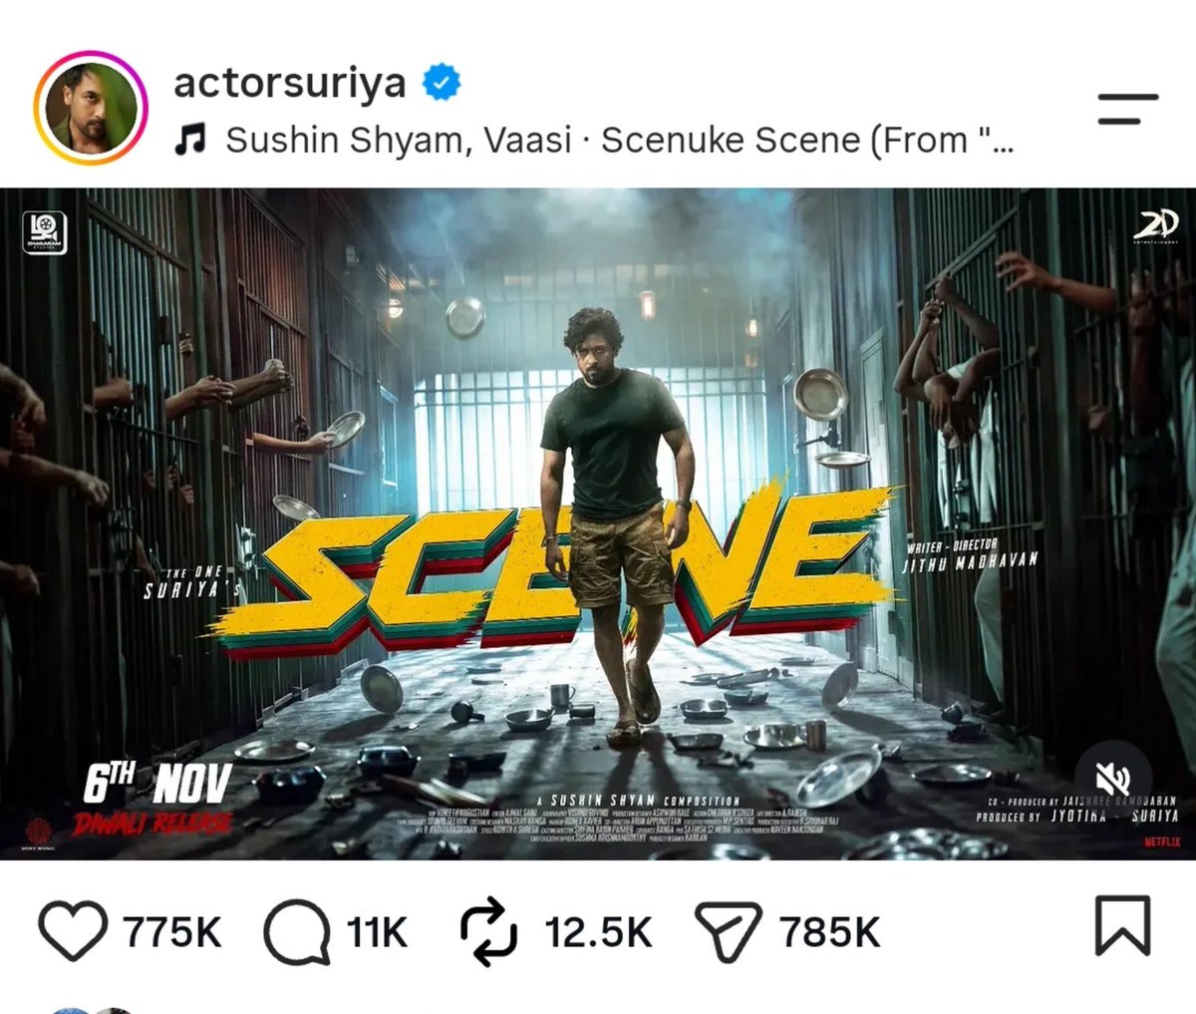This screenshot has height=1014, width=1196.
Task: Share post with paper plane icon
Action: coord(729,930)
